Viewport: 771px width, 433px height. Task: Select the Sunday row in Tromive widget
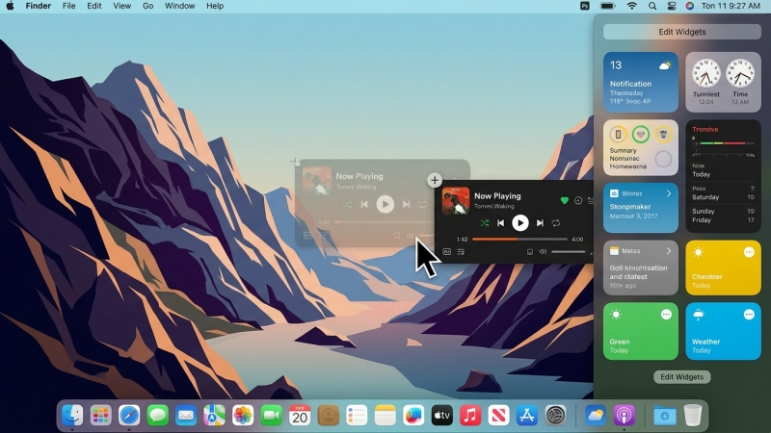[724, 211]
